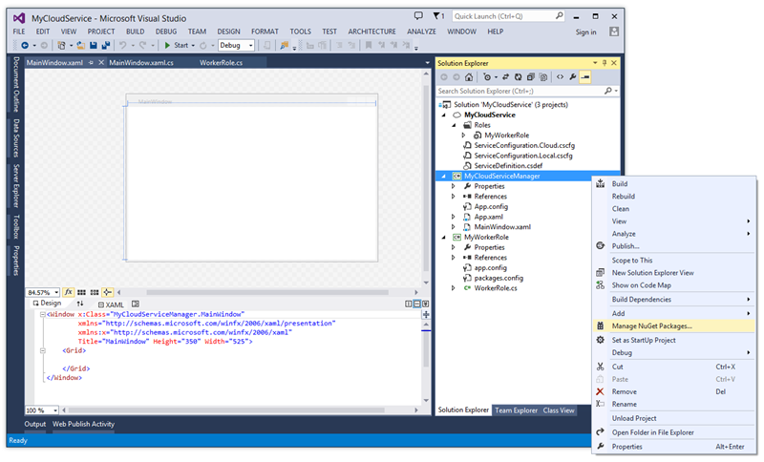Click the designer horizontal scrollbar
This screenshot has height=462, width=764.
click(267, 293)
